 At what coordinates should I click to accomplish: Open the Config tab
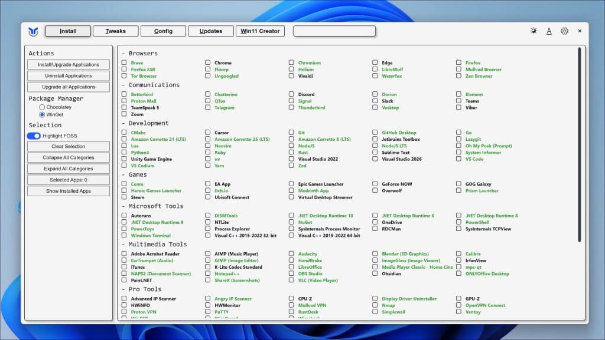pyautogui.click(x=163, y=31)
